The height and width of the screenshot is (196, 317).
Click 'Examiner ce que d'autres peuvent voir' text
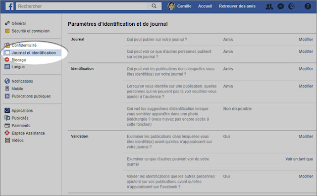pos(168,161)
